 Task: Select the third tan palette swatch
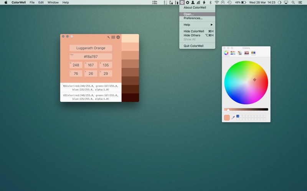(130, 55)
